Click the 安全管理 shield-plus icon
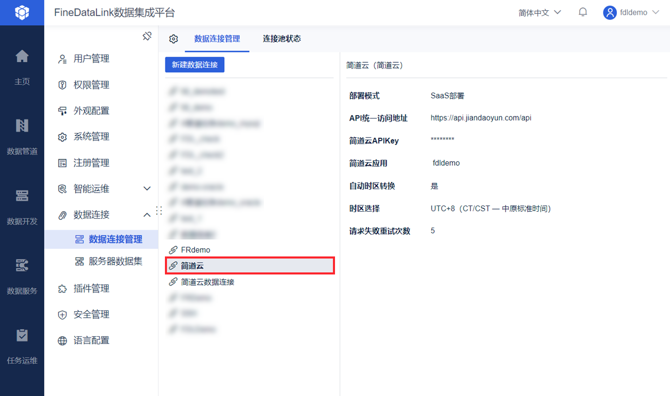This screenshot has height=396, width=670. coord(62,315)
